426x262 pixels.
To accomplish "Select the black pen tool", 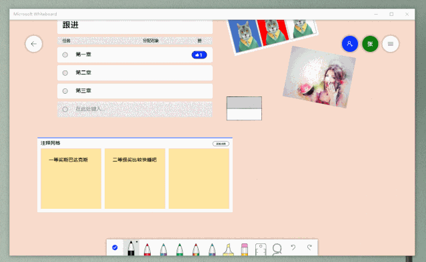I will tap(131, 248).
